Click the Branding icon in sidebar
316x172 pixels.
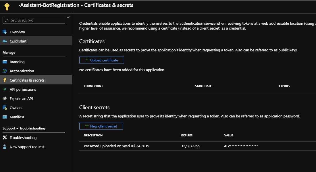(x=5, y=62)
